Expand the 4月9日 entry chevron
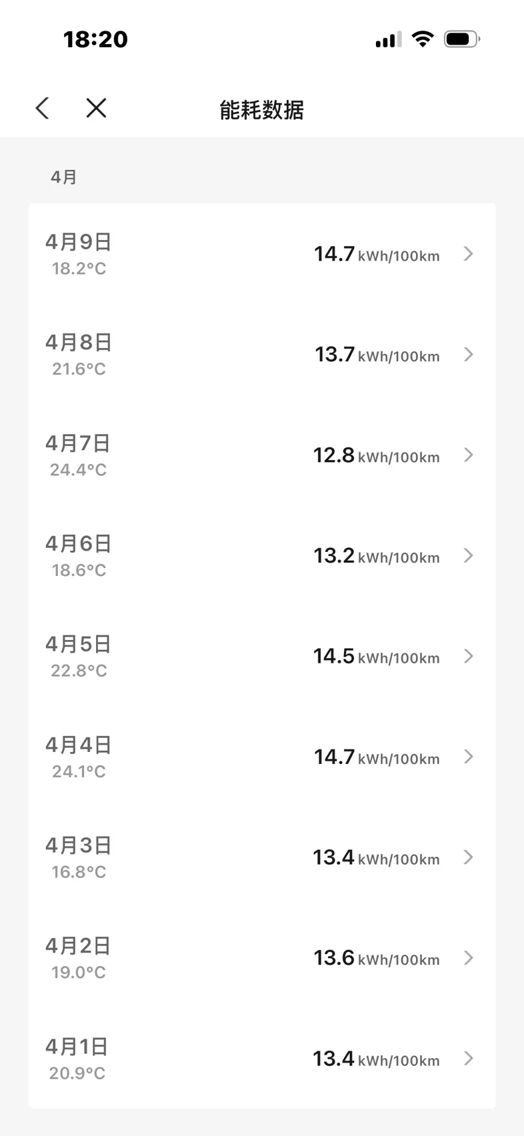The image size is (524, 1136). click(469, 254)
